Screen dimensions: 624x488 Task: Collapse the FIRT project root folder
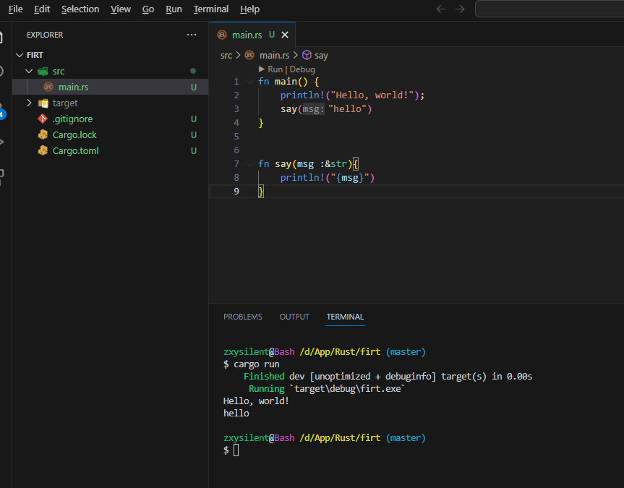[19, 55]
